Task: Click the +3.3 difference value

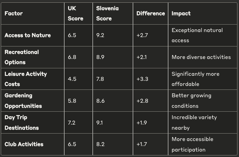Action: tap(142, 78)
